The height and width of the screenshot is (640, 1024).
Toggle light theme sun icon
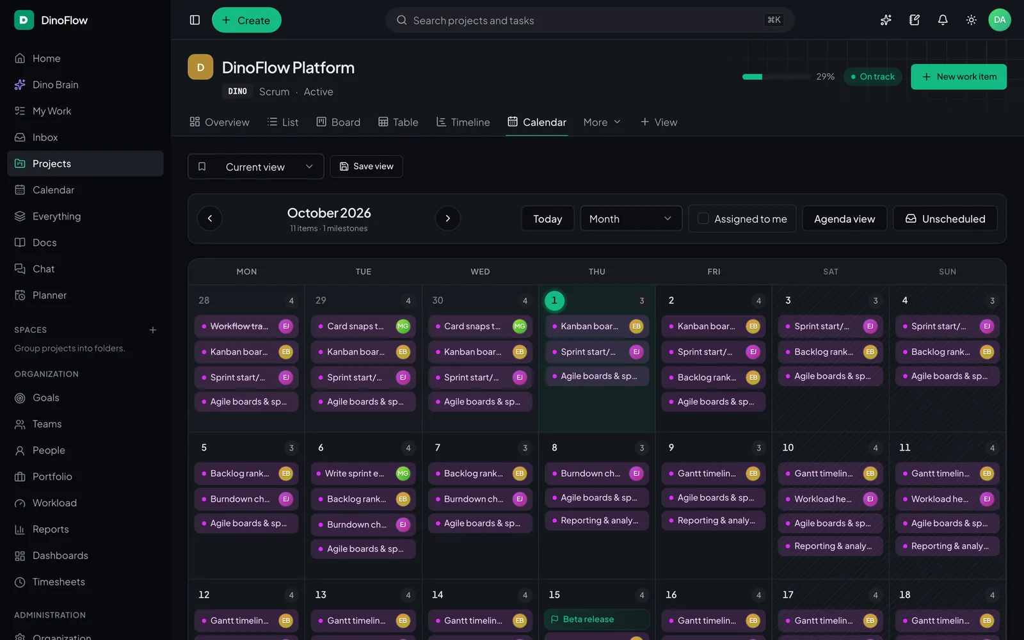[x=971, y=20]
